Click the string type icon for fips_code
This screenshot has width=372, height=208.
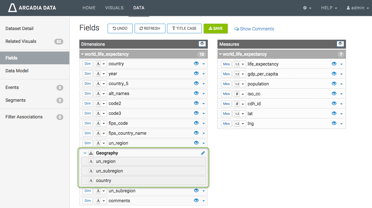point(98,124)
